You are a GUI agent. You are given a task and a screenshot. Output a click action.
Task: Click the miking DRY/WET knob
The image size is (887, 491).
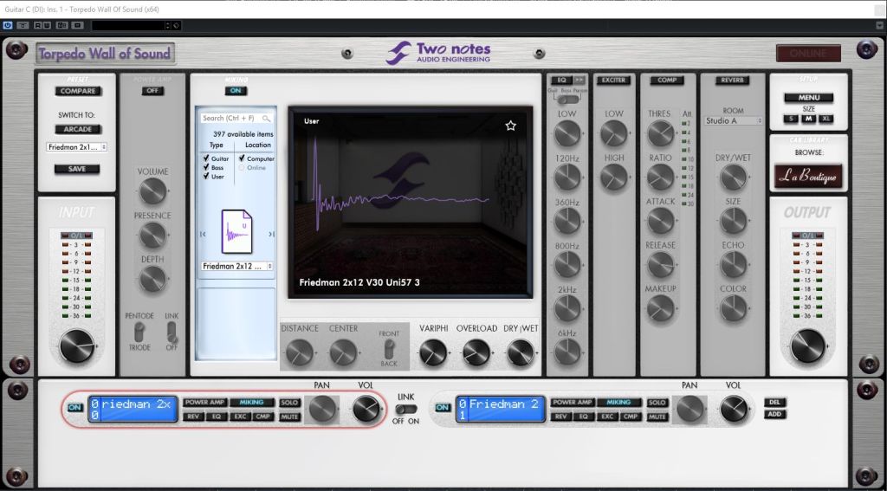521,352
